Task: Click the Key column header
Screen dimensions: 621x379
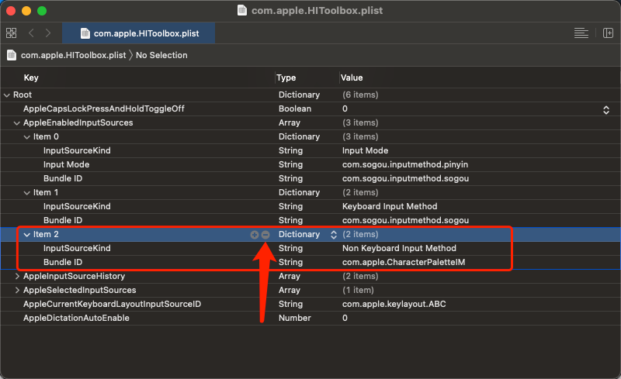Action: click(x=31, y=78)
